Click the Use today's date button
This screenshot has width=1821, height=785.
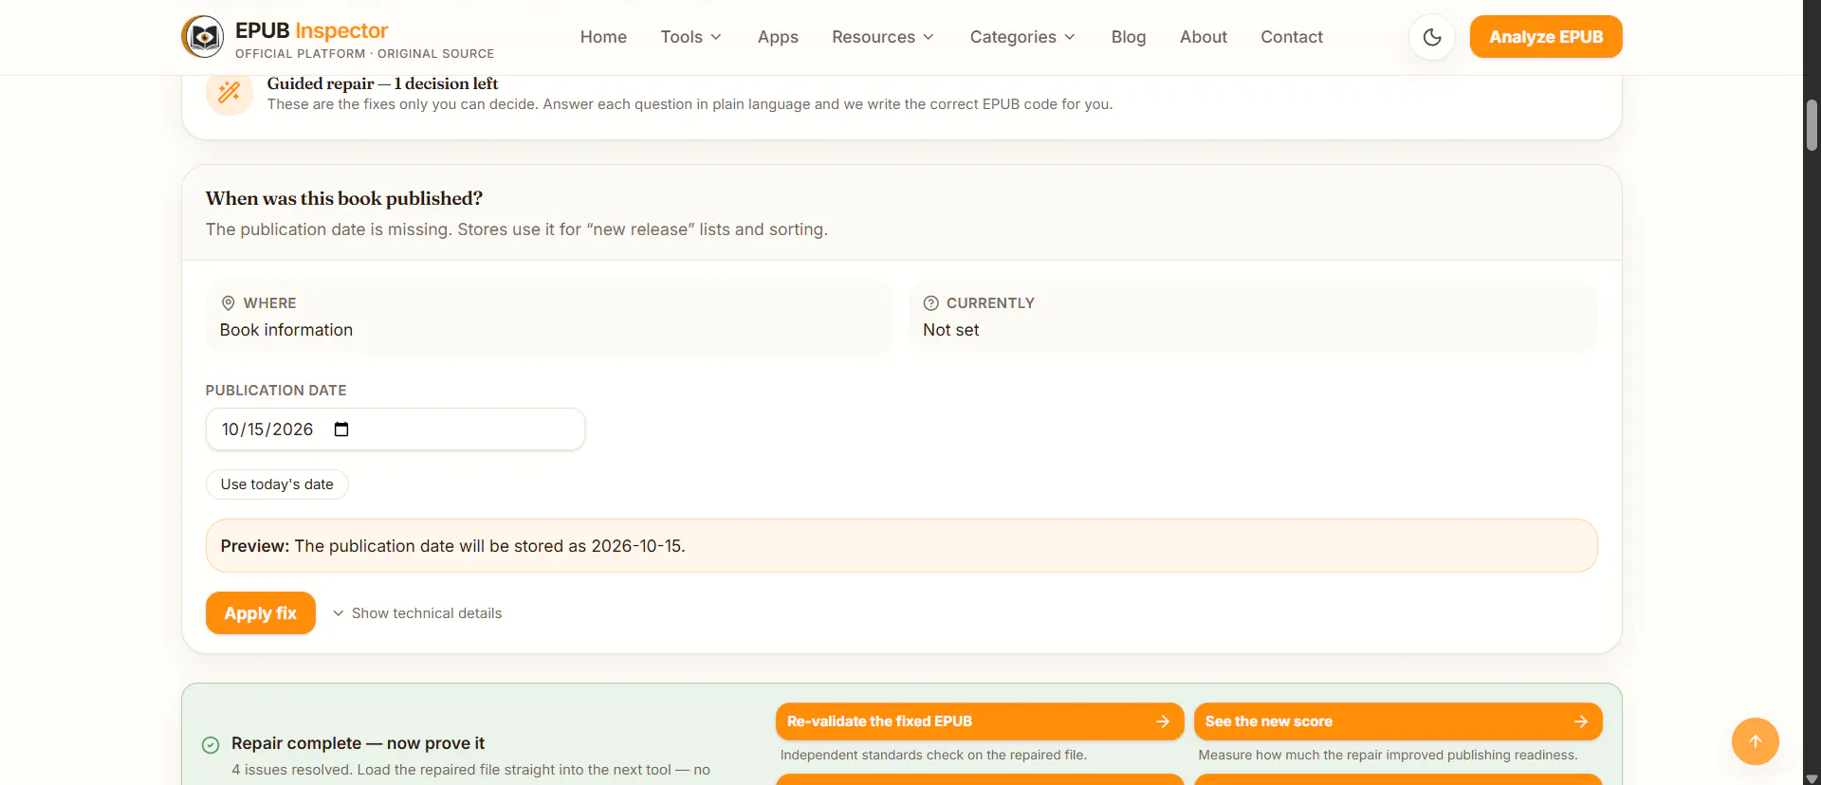pyautogui.click(x=277, y=484)
